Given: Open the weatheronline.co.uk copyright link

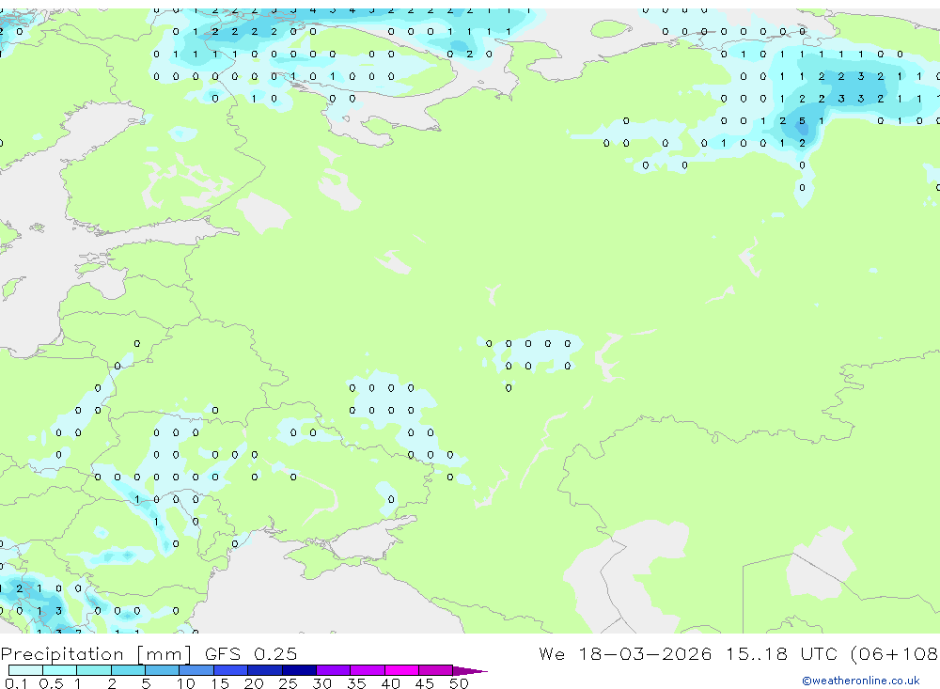Looking at the screenshot, I should (860, 681).
